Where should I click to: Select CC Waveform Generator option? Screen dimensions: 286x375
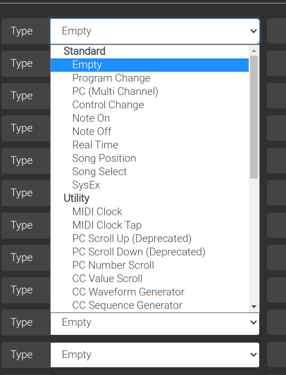click(x=149, y=292)
